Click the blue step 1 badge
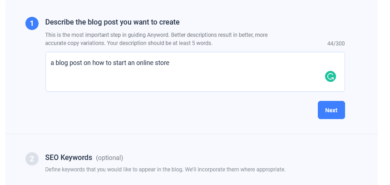This screenshot has width=390, height=185. point(32,23)
